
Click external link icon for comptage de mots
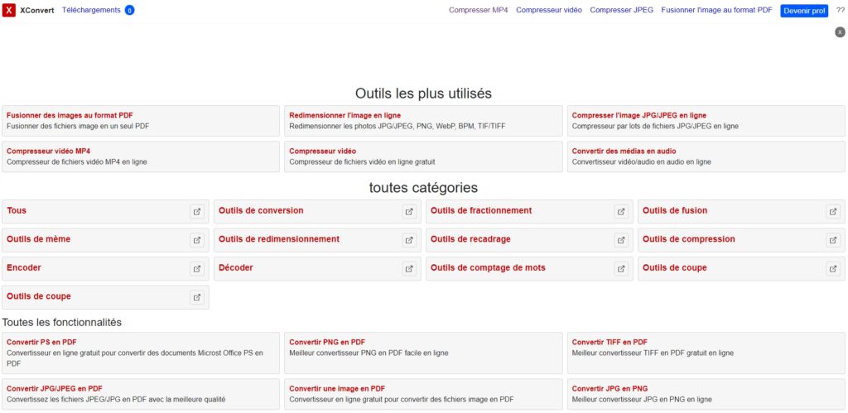pyautogui.click(x=621, y=268)
